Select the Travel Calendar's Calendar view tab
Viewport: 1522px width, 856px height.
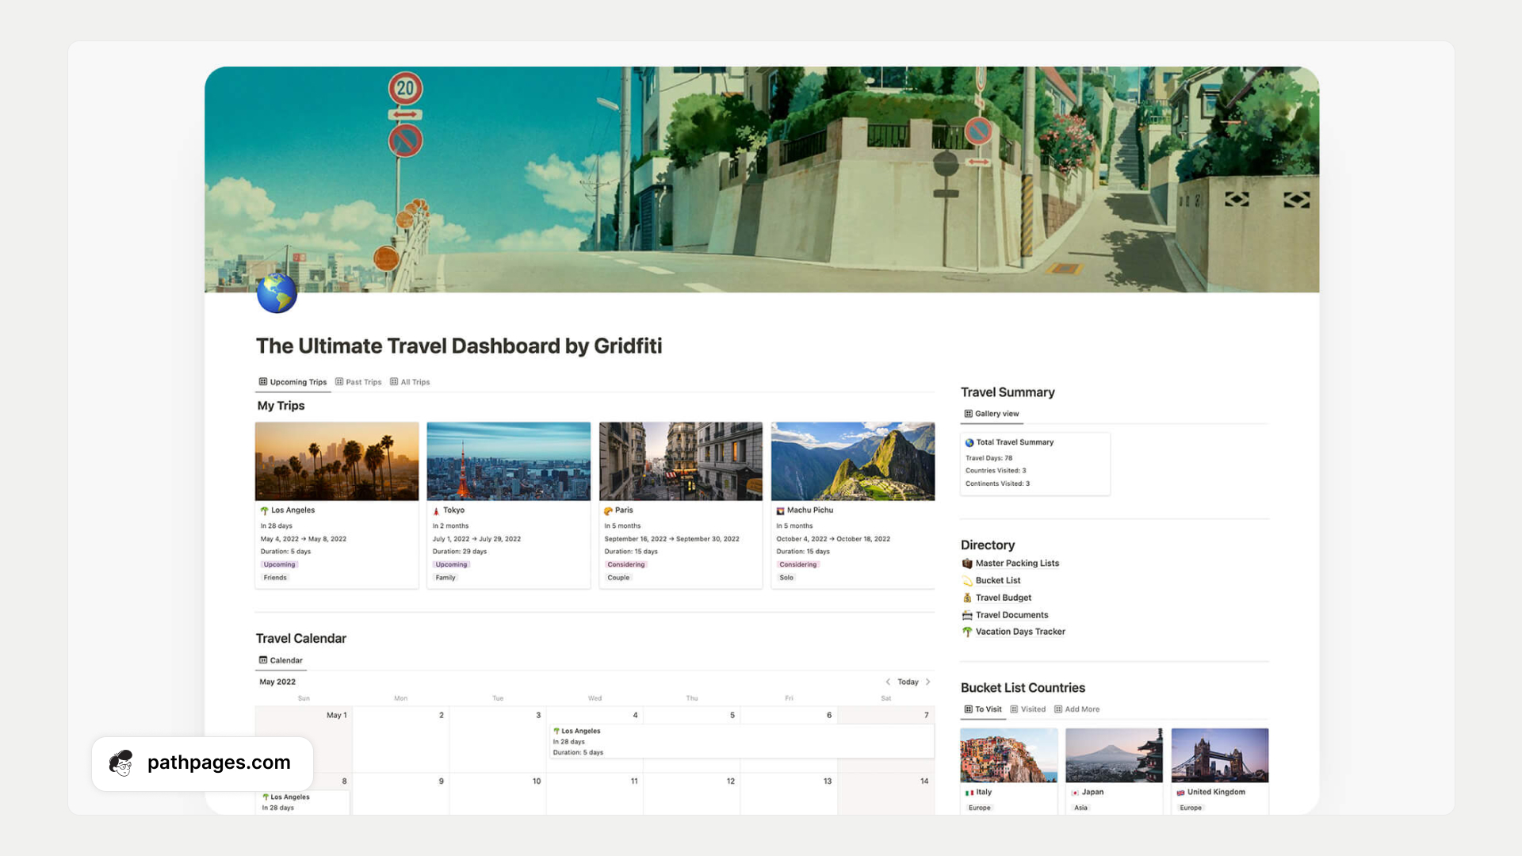tap(281, 660)
